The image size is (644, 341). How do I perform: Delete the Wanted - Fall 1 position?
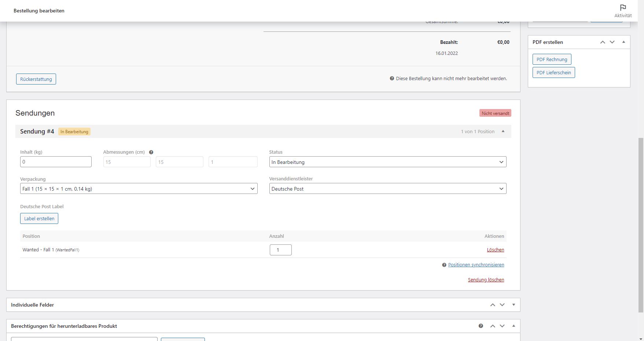click(496, 250)
